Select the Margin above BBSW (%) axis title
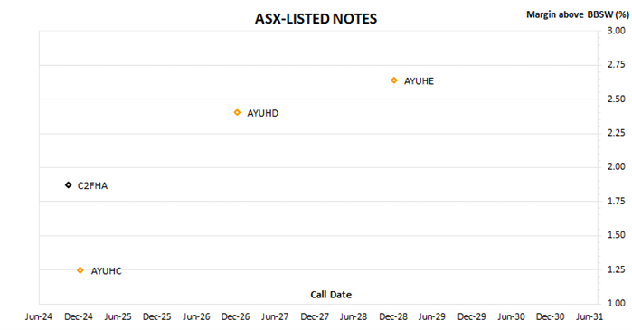The width and height of the screenshot is (632, 330). 577,14
